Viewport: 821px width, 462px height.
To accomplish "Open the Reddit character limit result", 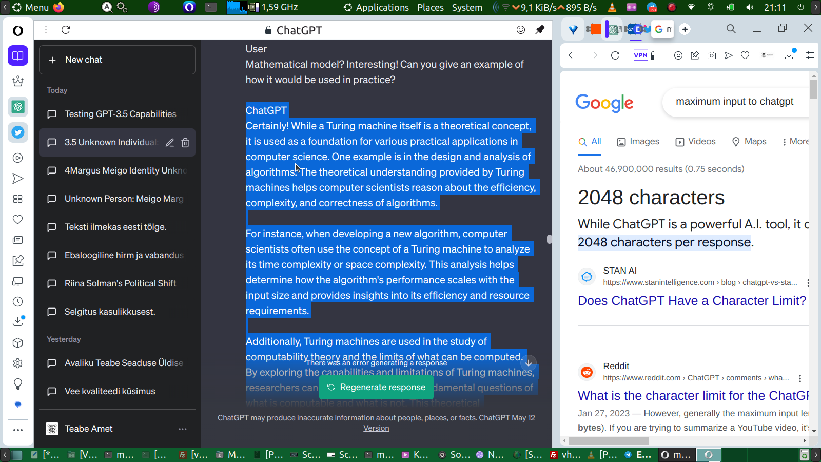I will (694, 396).
